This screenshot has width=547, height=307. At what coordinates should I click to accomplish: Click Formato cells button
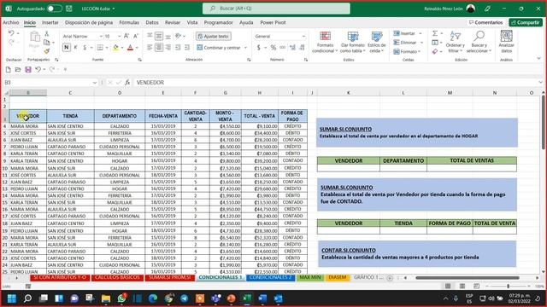pyautogui.click(x=407, y=51)
